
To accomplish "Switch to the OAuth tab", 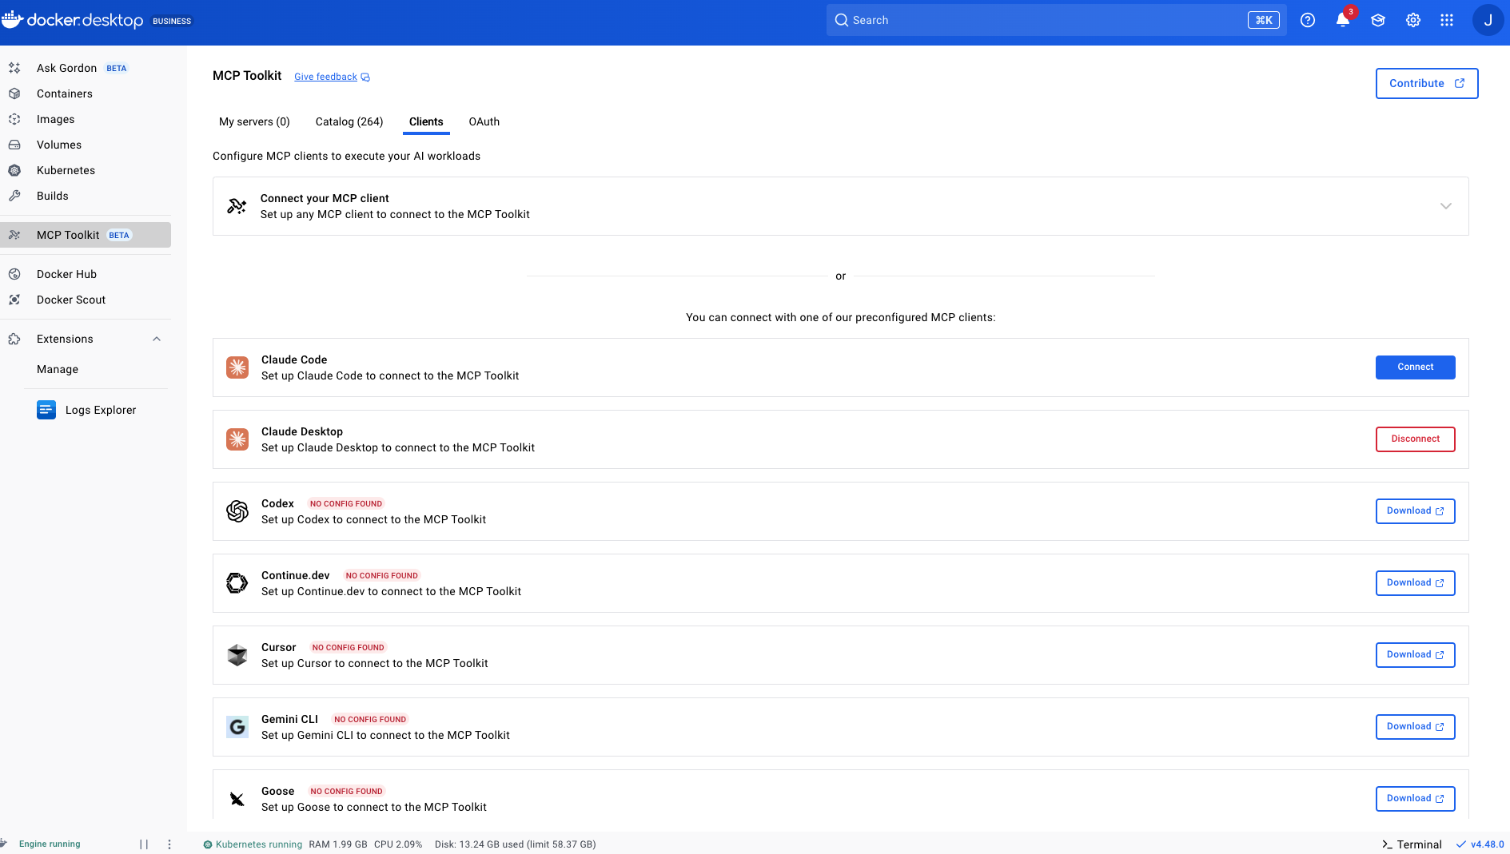I will point(484,121).
